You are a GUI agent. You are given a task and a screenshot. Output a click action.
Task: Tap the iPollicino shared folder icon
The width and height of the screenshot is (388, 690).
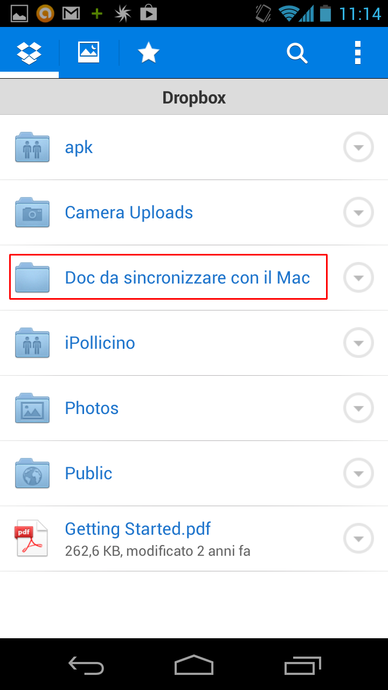click(32, 343)
